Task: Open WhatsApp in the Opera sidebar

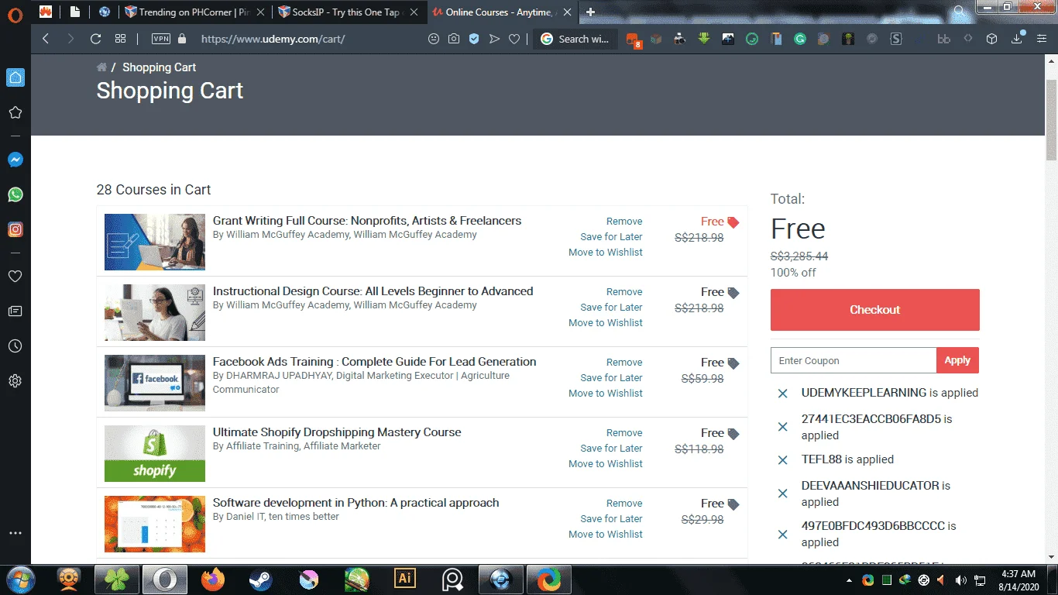Action: coord(15,194)
